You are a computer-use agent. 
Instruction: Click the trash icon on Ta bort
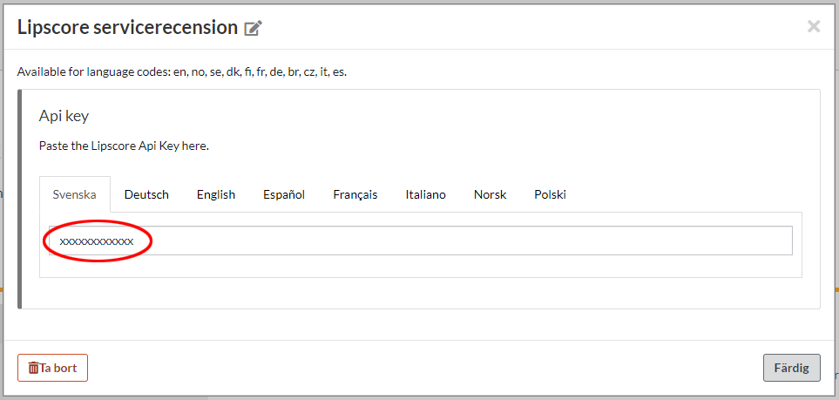coord(33,368)
